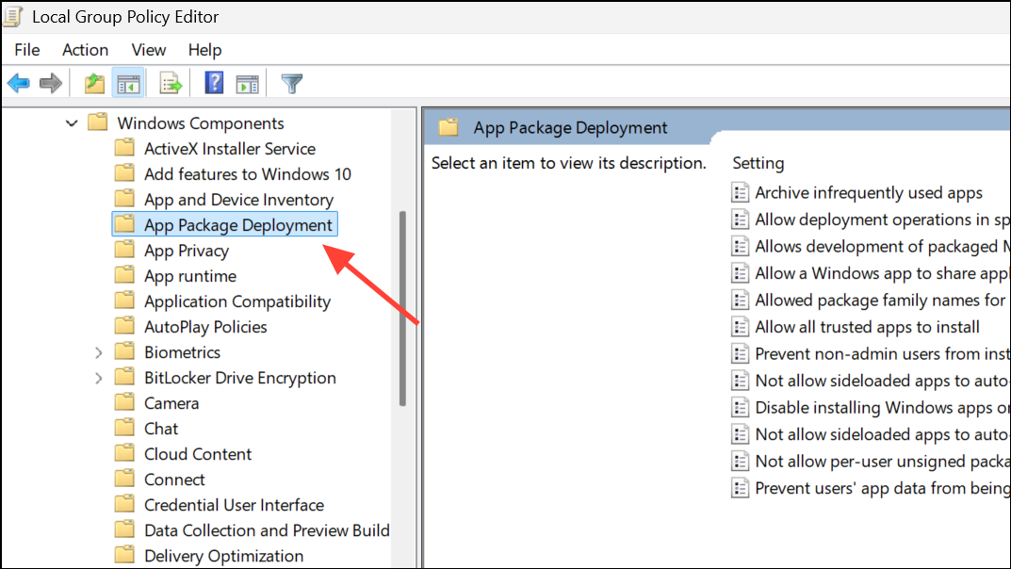Expand the BitLocker Drive Encryption node
The image size is (1011, 569).
(98, 379)
